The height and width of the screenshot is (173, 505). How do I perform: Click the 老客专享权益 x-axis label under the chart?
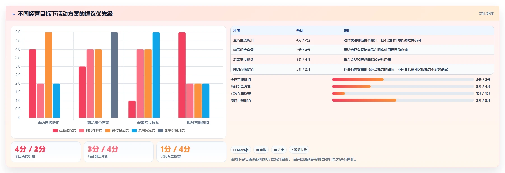(x=148, y=123)
